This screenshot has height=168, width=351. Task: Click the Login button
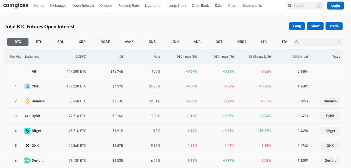pyautogui.click(x=335, y=5)
